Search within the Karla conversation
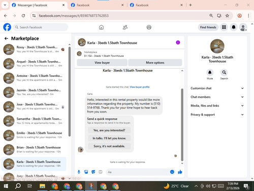Screen dimensions: 254x191 (224, 73)
